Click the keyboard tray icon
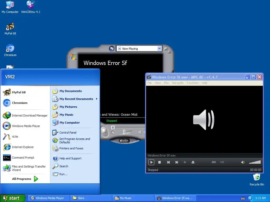 (x=243, y=198)
